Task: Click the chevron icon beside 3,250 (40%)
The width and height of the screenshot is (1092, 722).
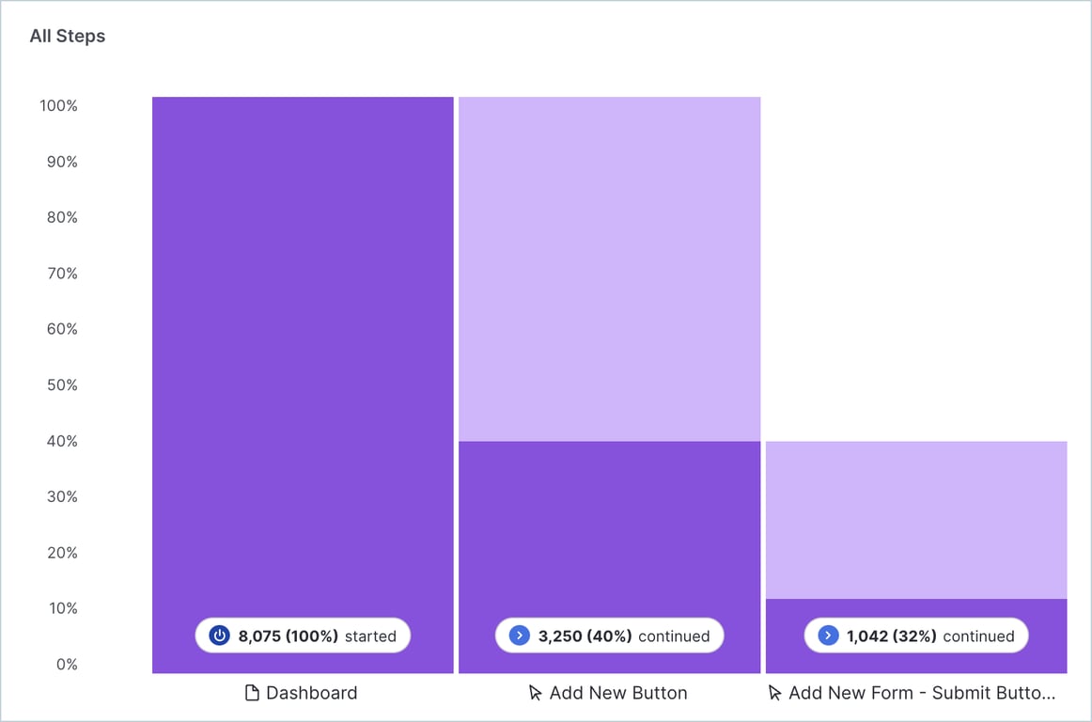Action: [x=519, y=636]
